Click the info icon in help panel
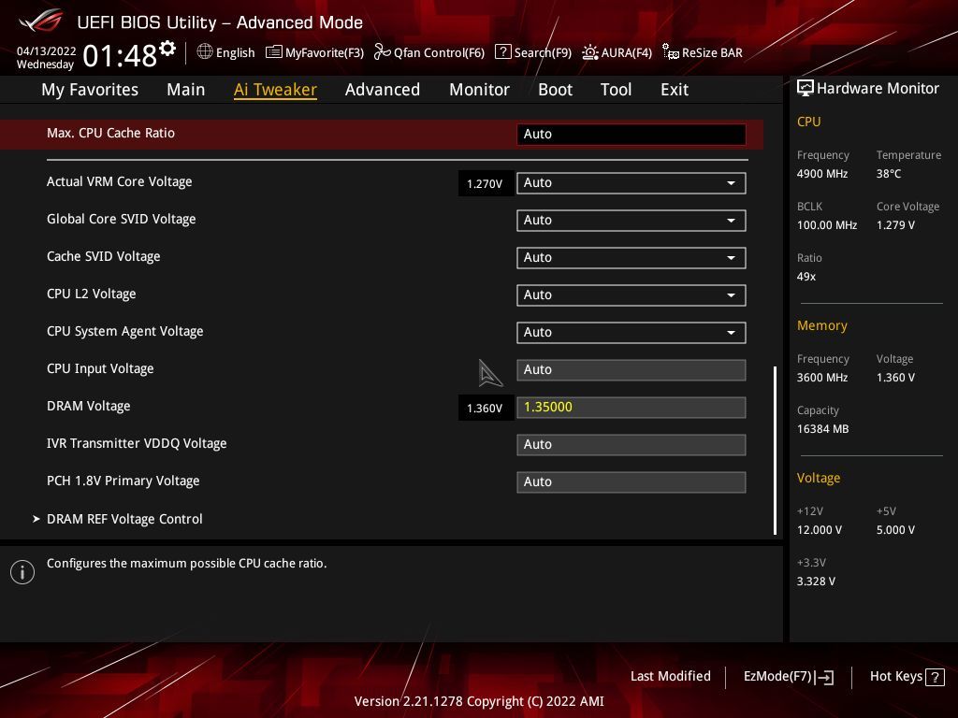Image resolution: width=958 pixels, height=718 pixels. 22,572
